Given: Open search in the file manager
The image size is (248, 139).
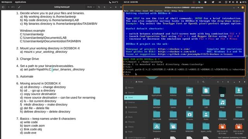Looking at the screenshot, I should (203, 82).
